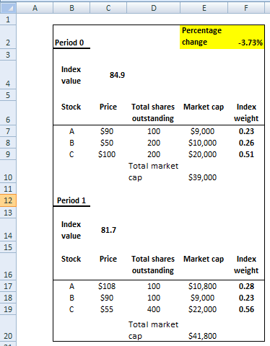270x346 pixels.
Task: Select column E header
Action: click(x=204, y=8)
